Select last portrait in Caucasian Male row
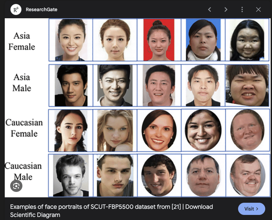This screenshot has width=272, height=220. pos(247,175)
